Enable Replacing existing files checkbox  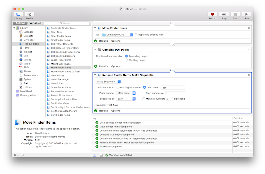click(136, 35)
